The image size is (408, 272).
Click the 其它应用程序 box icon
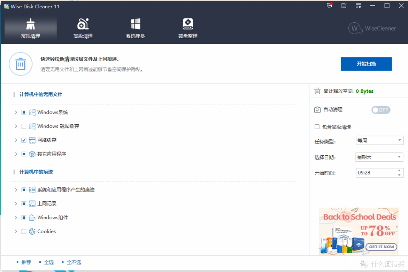[32, 154]
